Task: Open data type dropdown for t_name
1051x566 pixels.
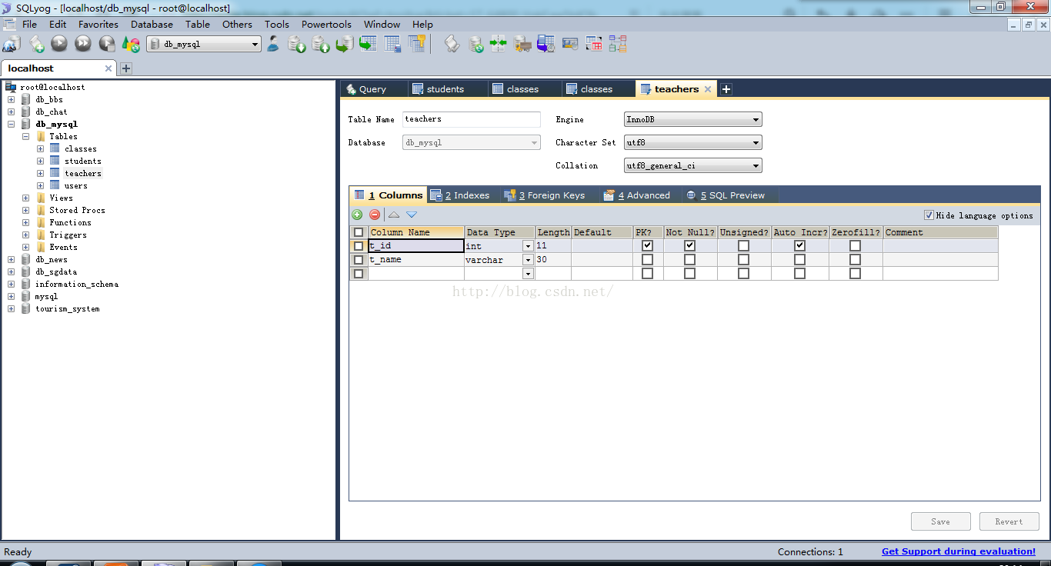Action: click(528, 260)
